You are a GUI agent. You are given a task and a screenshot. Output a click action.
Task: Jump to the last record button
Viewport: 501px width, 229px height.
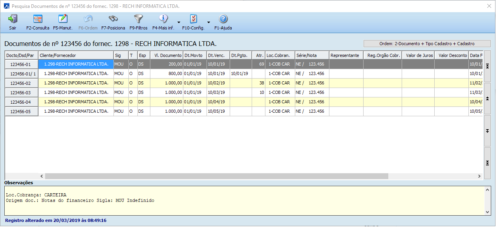click(487, 163)
